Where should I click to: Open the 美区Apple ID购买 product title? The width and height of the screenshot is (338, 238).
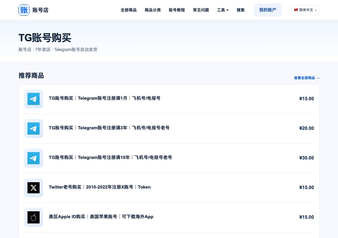tap(101, 217)
